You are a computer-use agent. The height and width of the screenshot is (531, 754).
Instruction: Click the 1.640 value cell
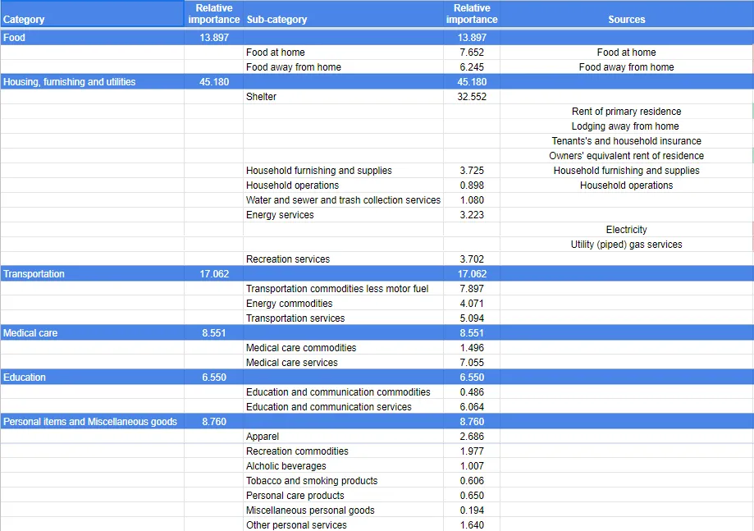coord(472,524)
